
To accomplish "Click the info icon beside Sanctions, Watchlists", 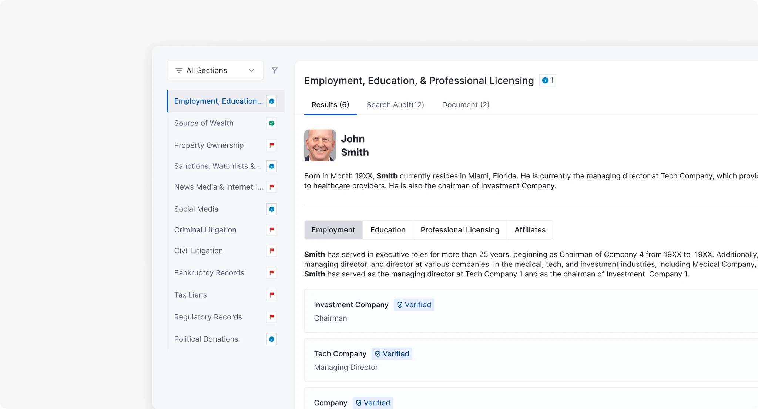I will click(x=272, y=166).
